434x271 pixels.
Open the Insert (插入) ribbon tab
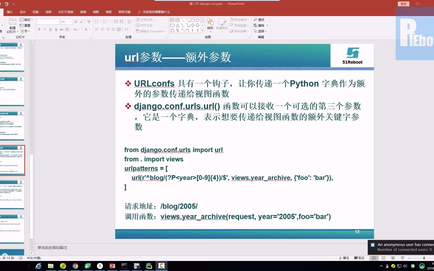coord(10,12)
